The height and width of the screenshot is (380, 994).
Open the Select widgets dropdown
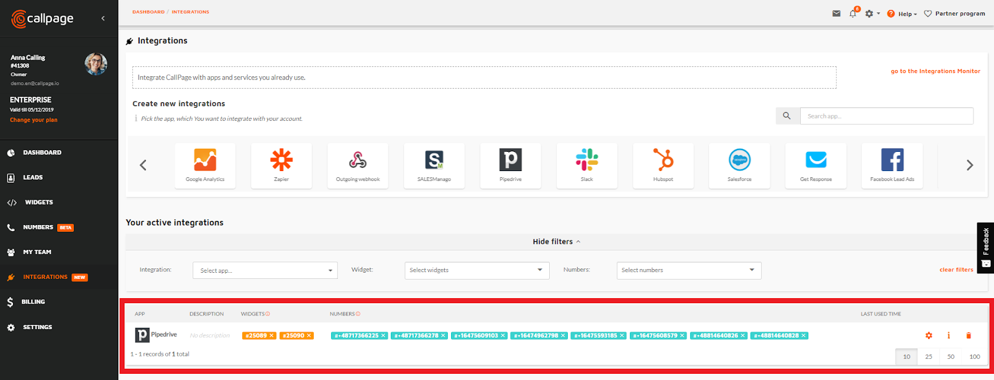pyautogui.click(x=477, y=270)
